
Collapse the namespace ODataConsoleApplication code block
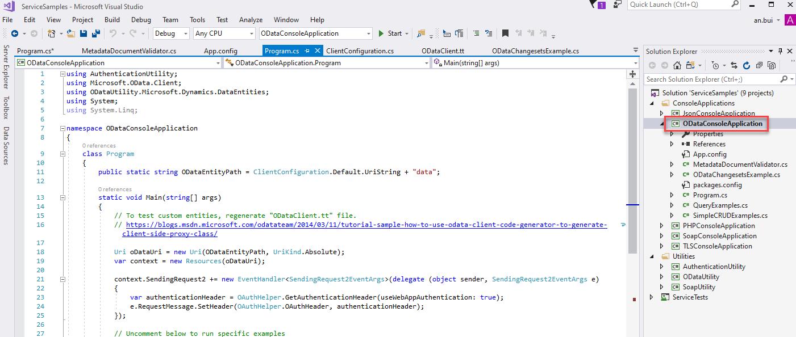62,128
